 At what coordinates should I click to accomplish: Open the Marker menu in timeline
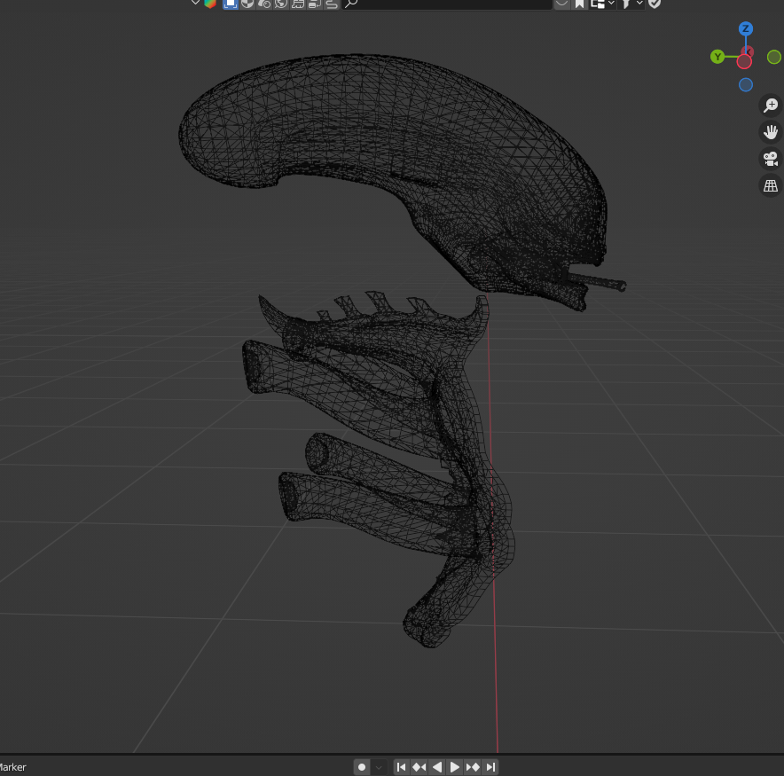coord(12,767)
